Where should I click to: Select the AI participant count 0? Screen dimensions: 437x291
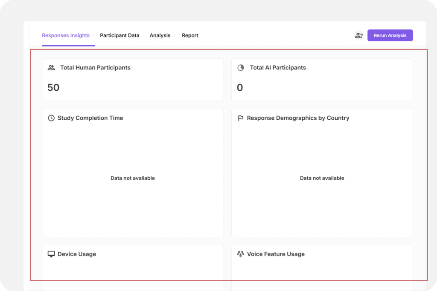coord(240,88)
